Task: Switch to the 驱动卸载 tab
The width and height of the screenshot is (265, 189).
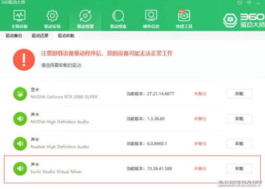Action: (x=66, y=35)
